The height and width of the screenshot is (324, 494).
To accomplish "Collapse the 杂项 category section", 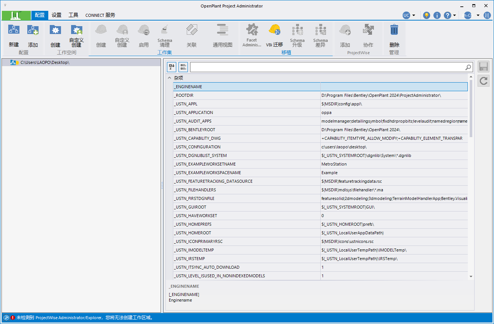I will click(x=170, y=78).
